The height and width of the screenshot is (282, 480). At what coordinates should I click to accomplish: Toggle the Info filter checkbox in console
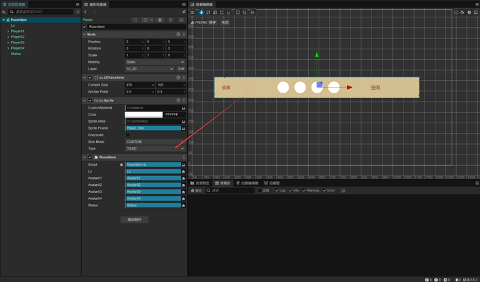(291, 190)
